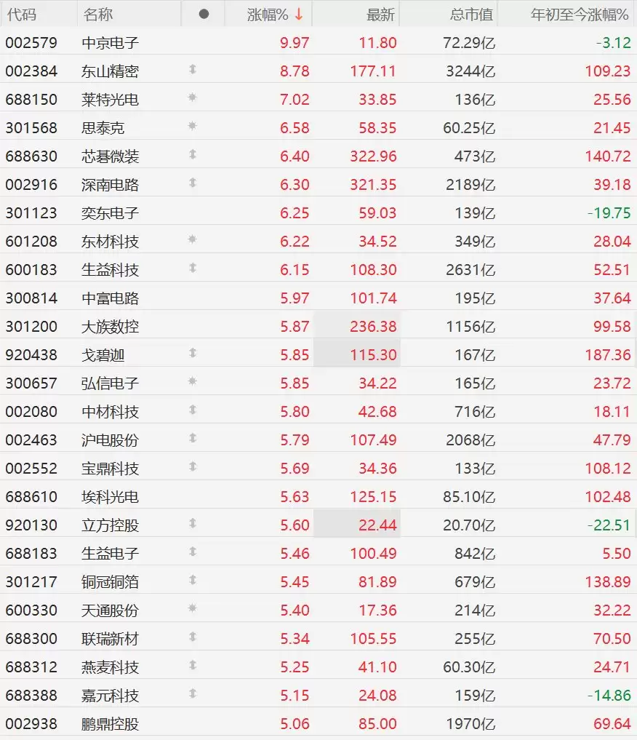This screenshot has height=740, width=637.
Task: Select the stock name 莱特光电
Action: [110, 100]
